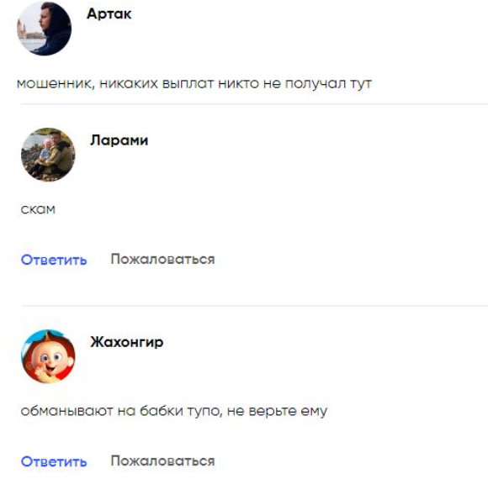Click the word "получал" in Артак's comment
The width and height of the screenshot is (488, 484).
click(x=316, y=84)
